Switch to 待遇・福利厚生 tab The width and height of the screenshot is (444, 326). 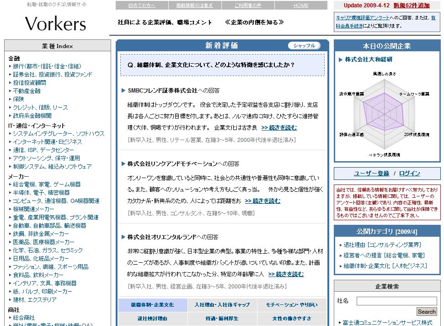pos(222,319)
